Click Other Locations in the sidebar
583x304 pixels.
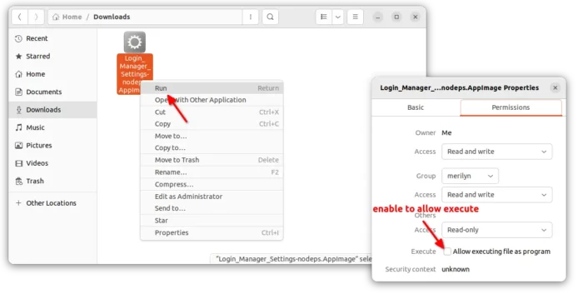click(52, 203)
